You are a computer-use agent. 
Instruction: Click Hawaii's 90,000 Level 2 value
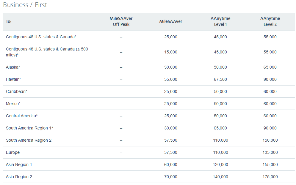click(x=270, y=80)
